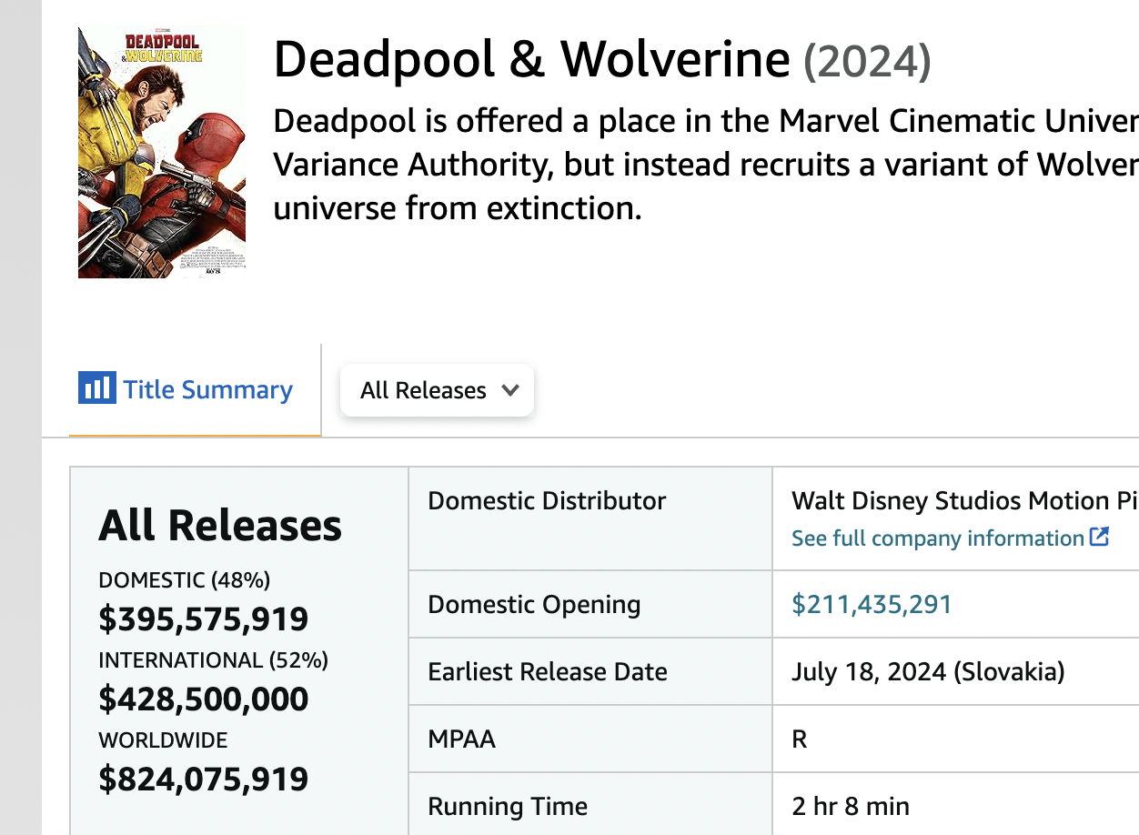Click the movie synopsis paragraph
The height and width of the screenshot is (835, 1139).
(705, 165)
